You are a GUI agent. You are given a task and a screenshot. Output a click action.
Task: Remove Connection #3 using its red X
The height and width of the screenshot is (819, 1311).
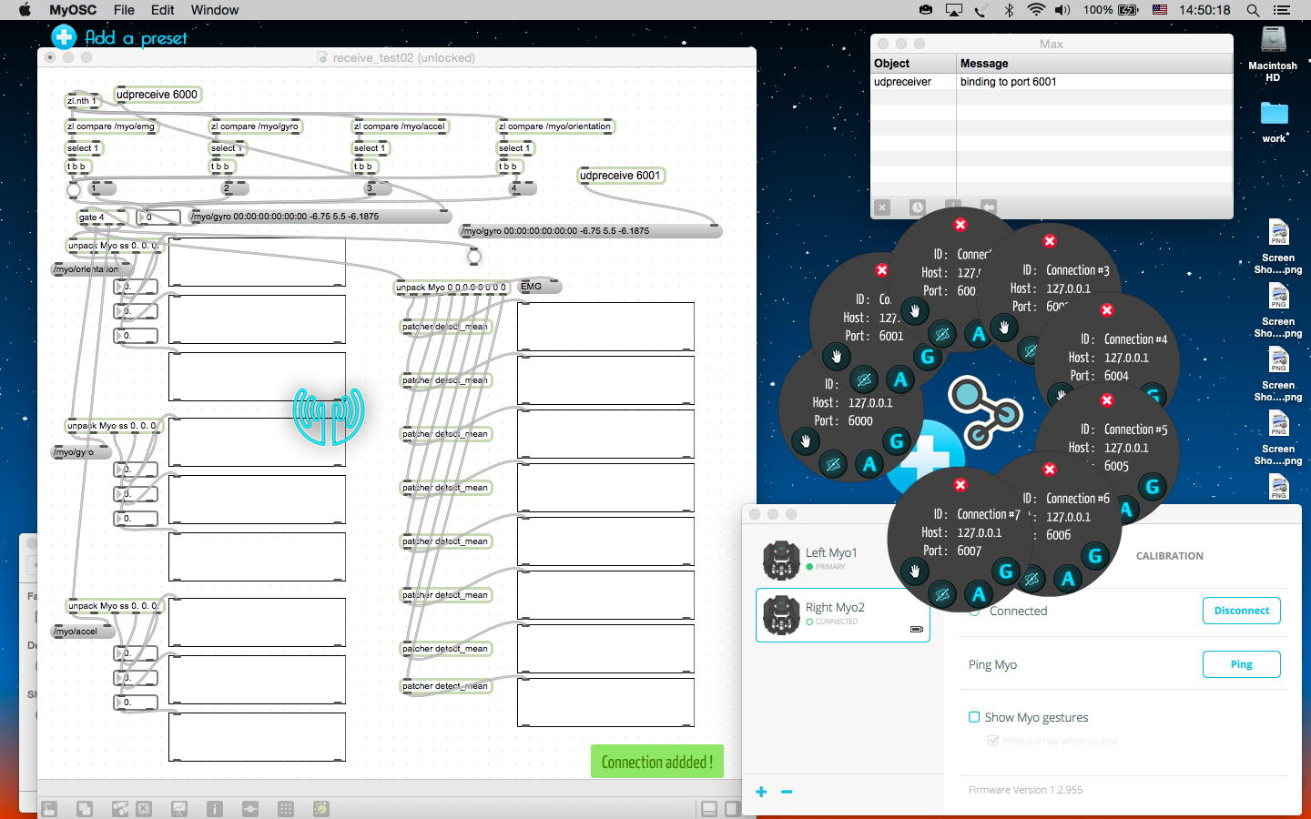tap(1050, 241)
